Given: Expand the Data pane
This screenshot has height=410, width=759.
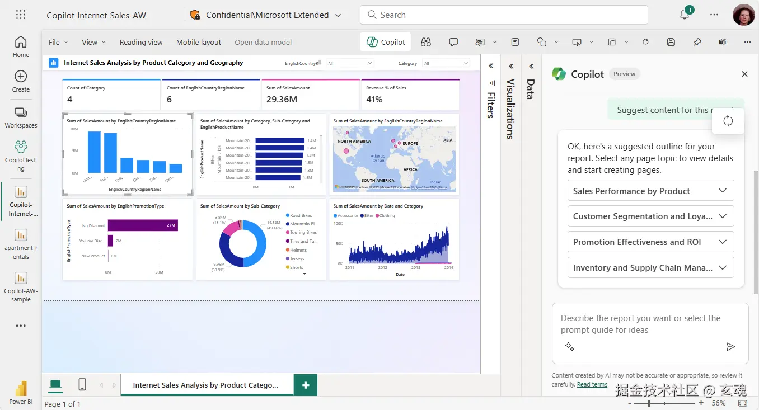Looking at the screenshot, I should coord(531,66).
